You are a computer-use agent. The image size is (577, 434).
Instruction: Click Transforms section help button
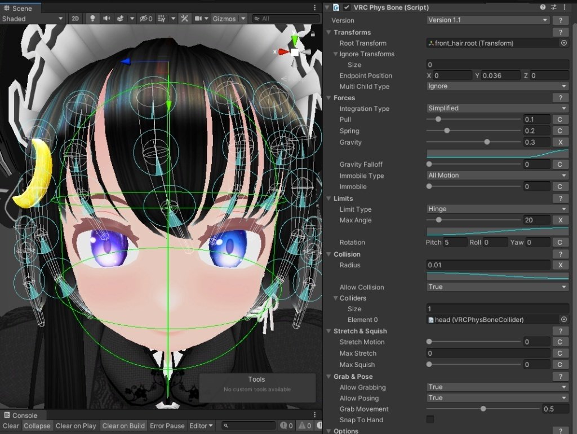561,32
